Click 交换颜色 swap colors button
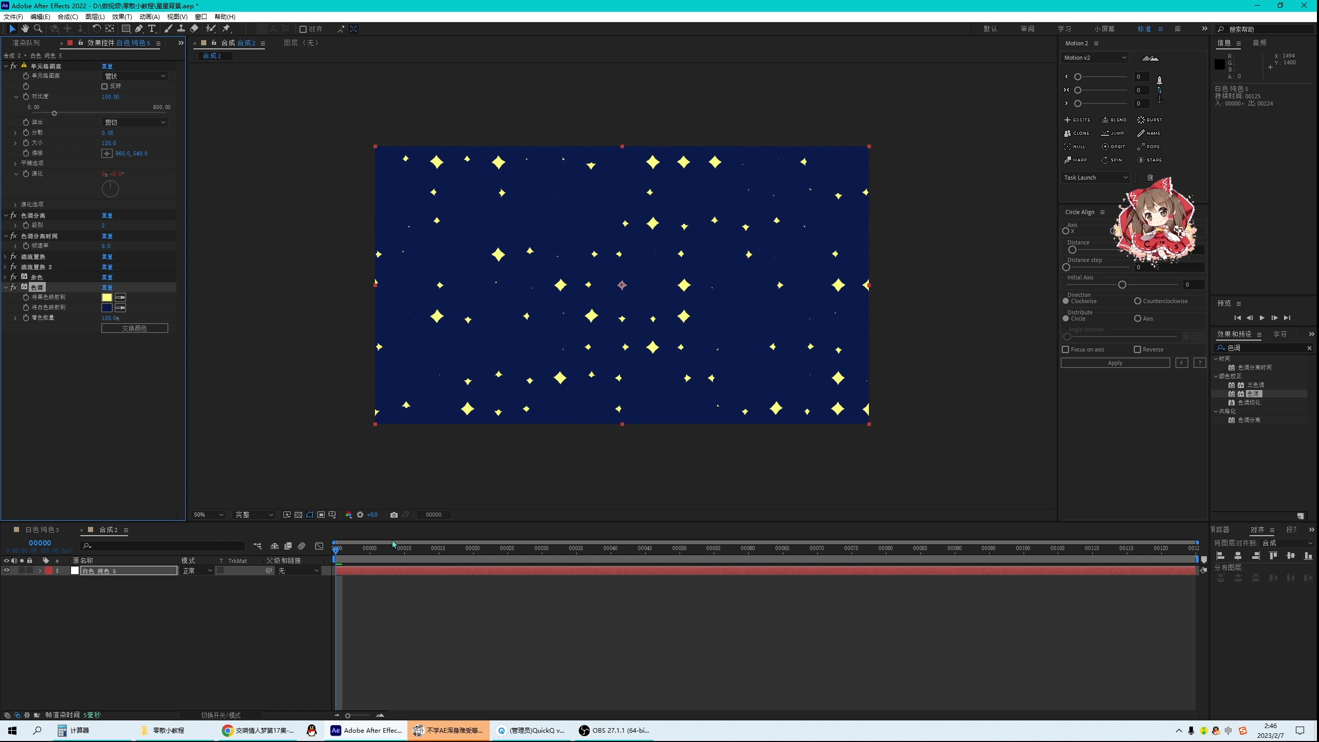Viewport: 1319px width, 742px height. [134, 328]
